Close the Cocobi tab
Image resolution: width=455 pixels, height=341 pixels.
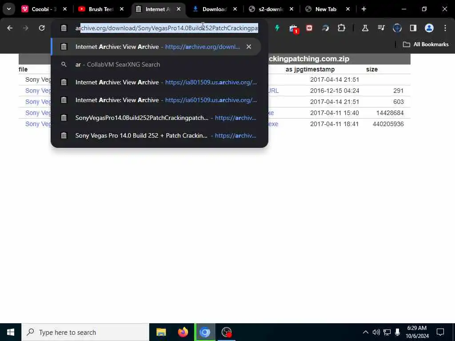[x=65, y=9]
